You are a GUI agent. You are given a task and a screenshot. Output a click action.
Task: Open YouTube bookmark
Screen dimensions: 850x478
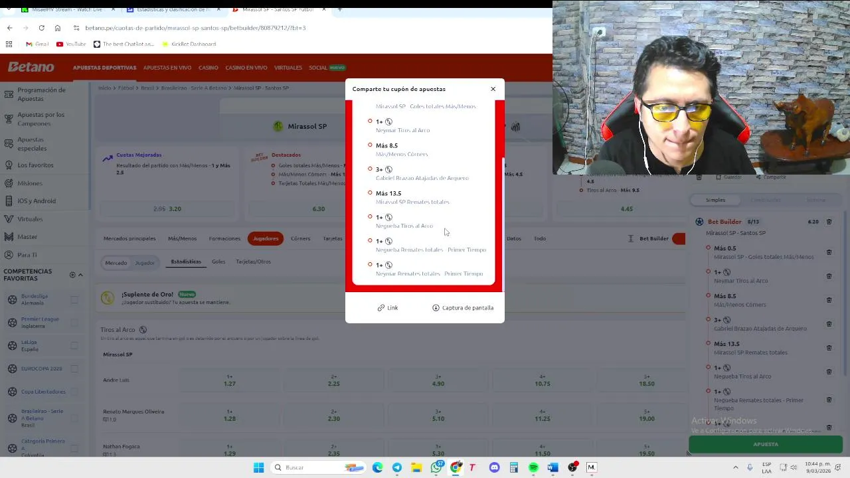[71, 44]
